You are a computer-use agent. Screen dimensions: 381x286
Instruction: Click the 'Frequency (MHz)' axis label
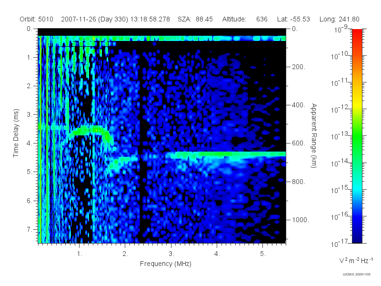[x=165, y=264]
